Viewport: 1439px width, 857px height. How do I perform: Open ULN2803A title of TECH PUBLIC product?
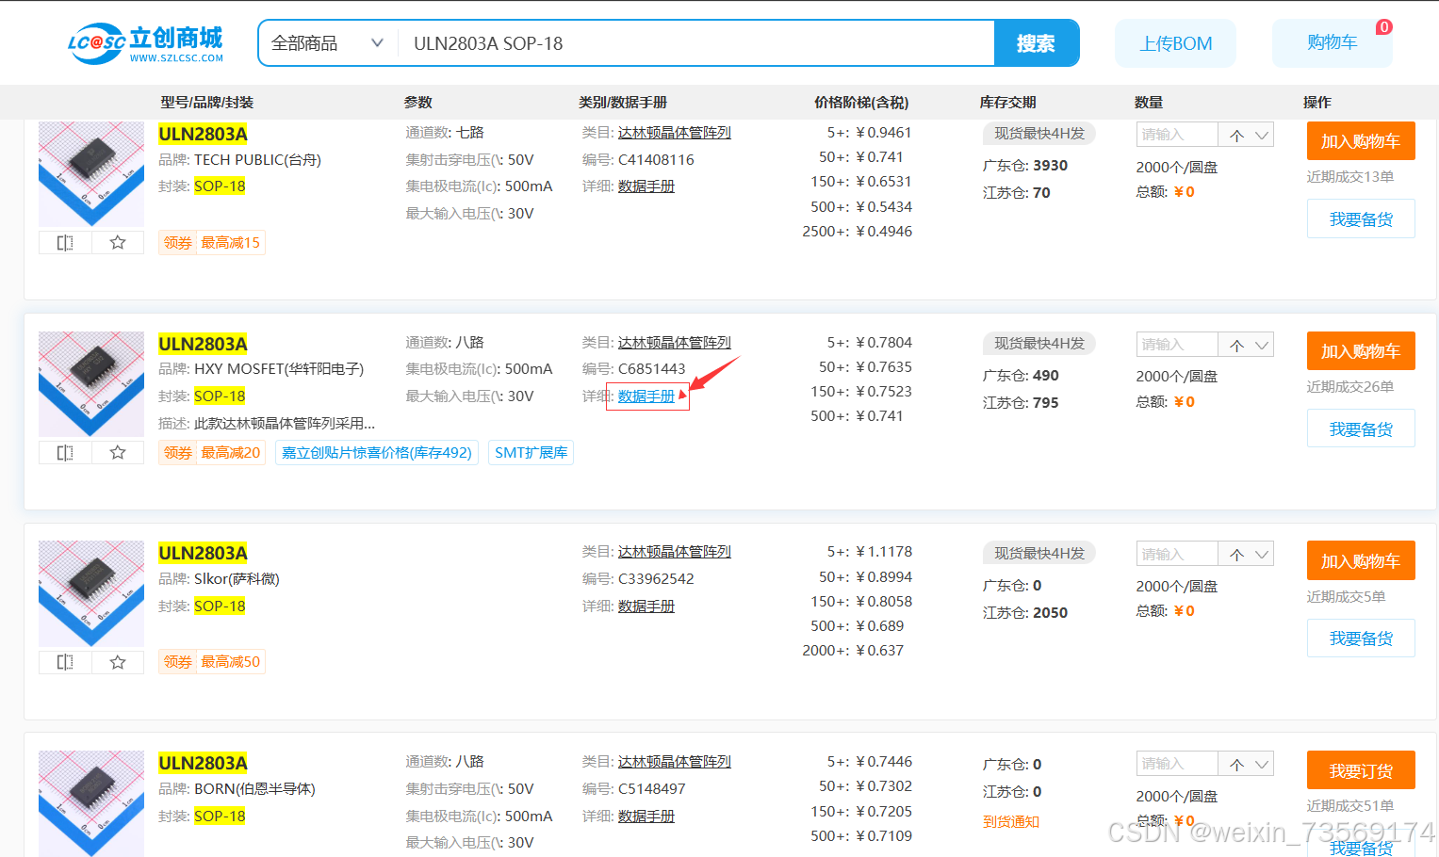point(203,134)
